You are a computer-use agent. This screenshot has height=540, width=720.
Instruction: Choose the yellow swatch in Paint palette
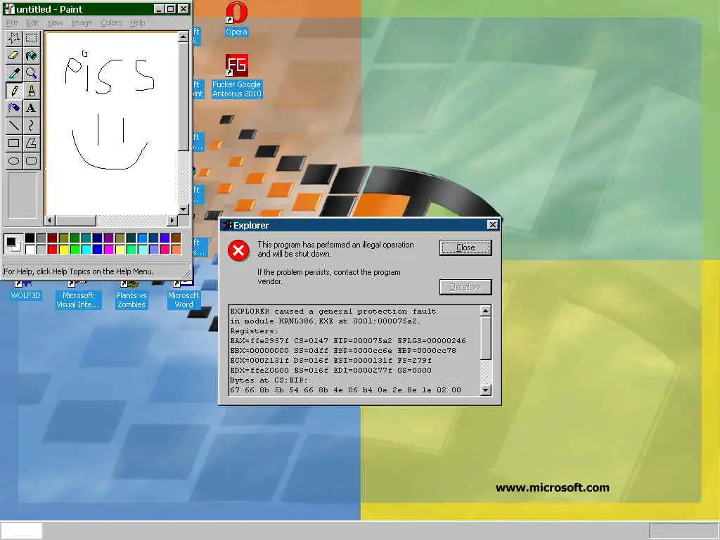point(64,250)
